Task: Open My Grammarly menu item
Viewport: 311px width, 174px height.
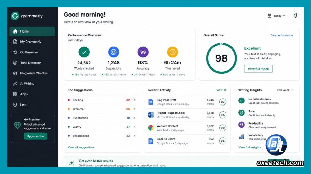Action: click(32, 42)
